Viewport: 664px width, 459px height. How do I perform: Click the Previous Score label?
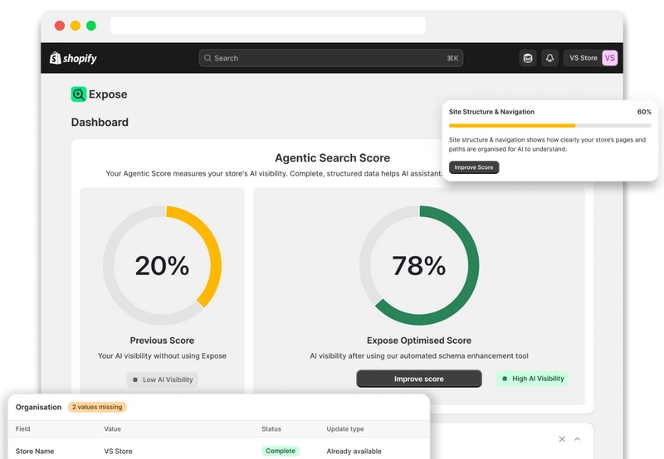tap(162, 341)
